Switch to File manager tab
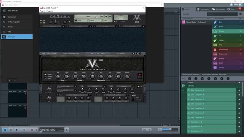Image resolution: width=244 pixels, height=137 pixels. [218, 9]
